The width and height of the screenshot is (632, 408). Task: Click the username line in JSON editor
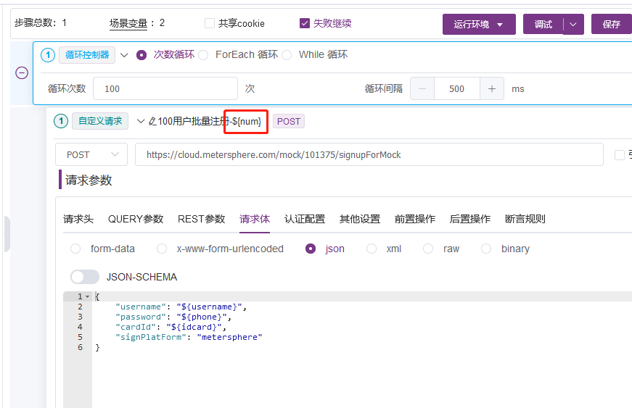tap(181, 307)
